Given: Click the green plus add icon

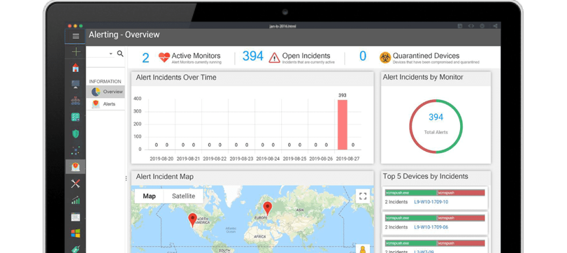Looking at the screenshot, I should (x=76, y=52).
